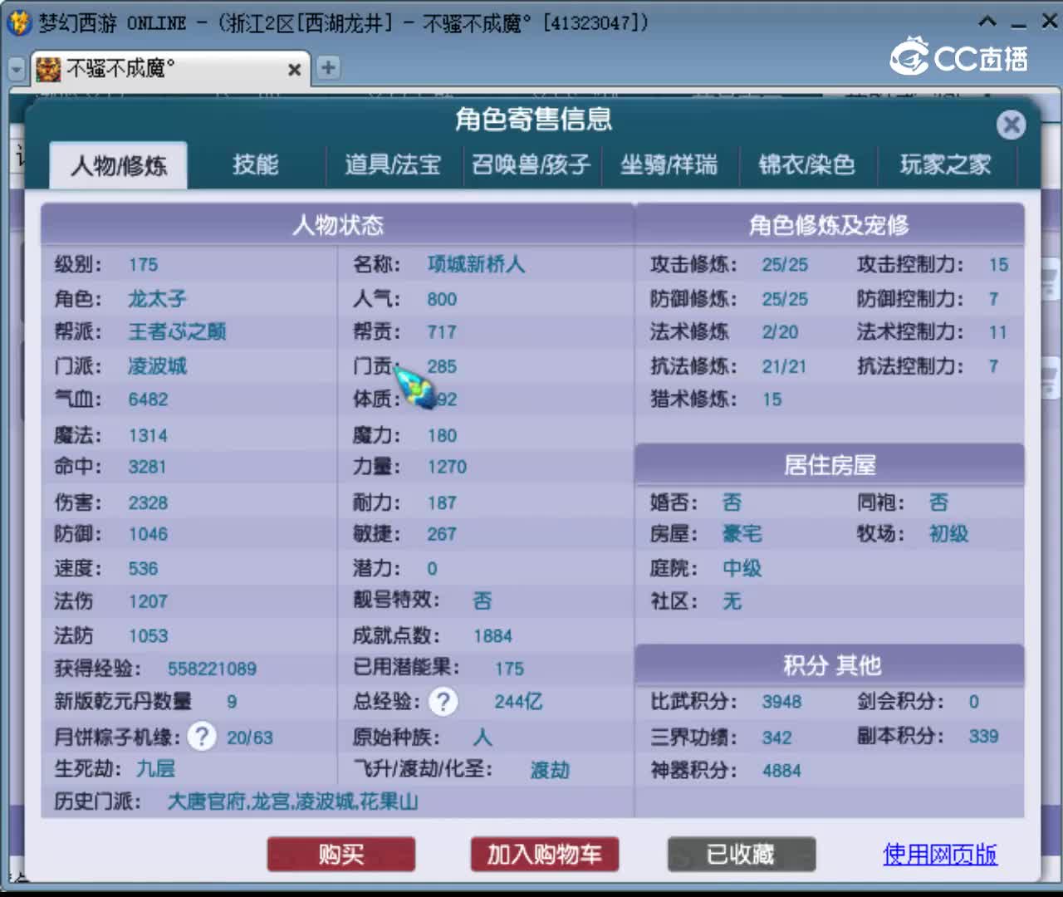Click the 伤害 value 2328
Viewport: 1063px width, 897px height.
148,502
